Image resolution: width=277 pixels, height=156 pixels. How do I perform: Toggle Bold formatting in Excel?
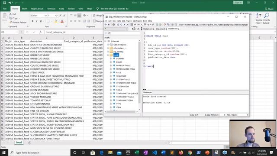pyautogui.click(x=32, y=21)
